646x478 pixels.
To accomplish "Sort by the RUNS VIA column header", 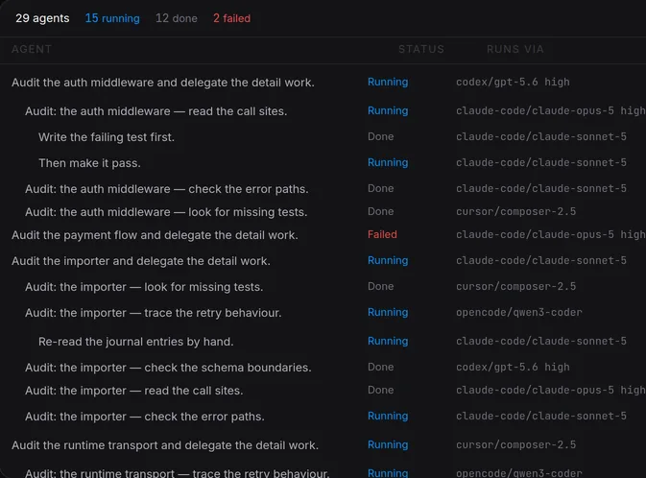I will coord(515,49).
